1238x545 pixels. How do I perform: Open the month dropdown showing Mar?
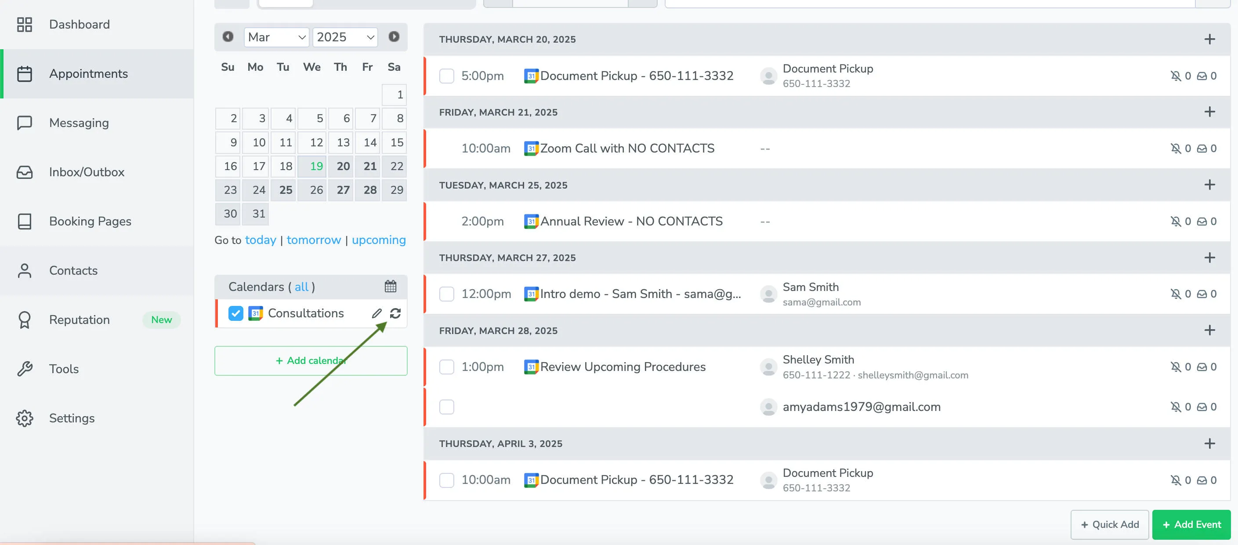tap(276, 37)
